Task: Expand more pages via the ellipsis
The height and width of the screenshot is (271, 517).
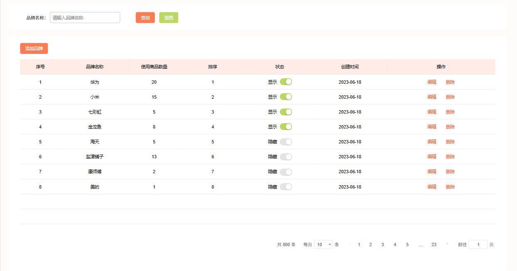Action: (420, 244)
